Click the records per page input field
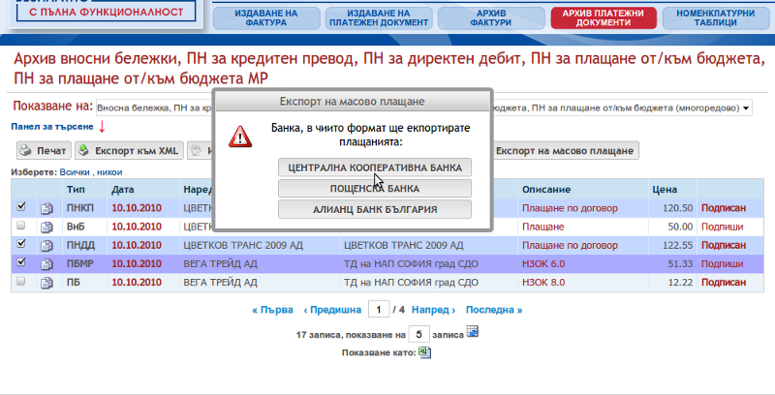 (x=419, y=335)
